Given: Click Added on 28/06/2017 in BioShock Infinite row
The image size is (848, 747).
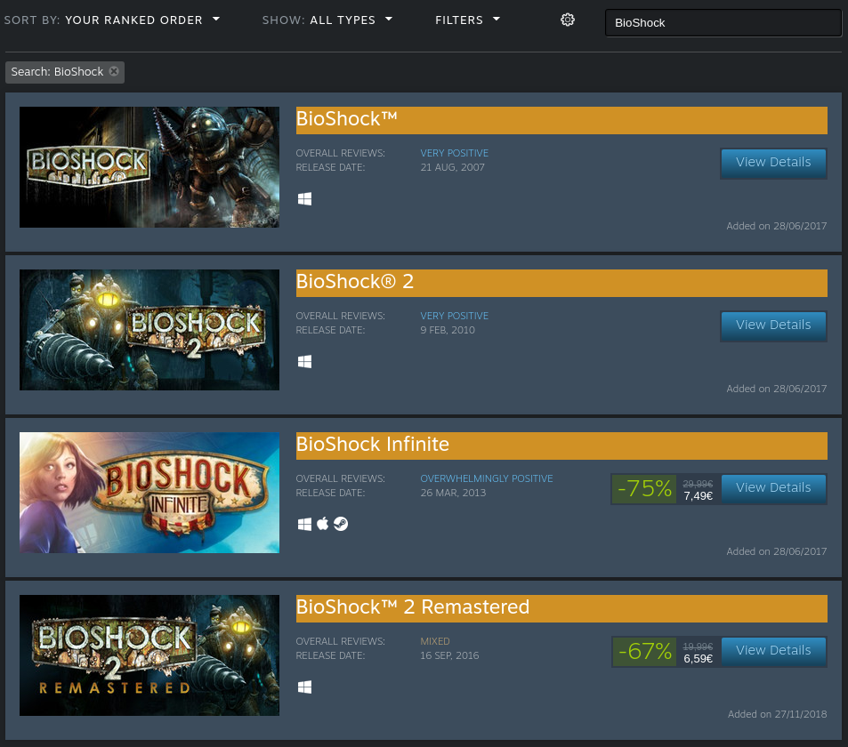Looking at the screenshot, I should [777, 551].
